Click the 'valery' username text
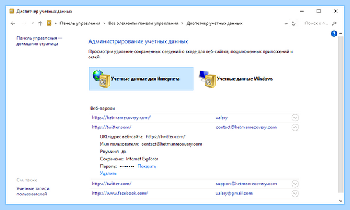Viewport: 350px width, 210px height. click(x=222, y=118)
